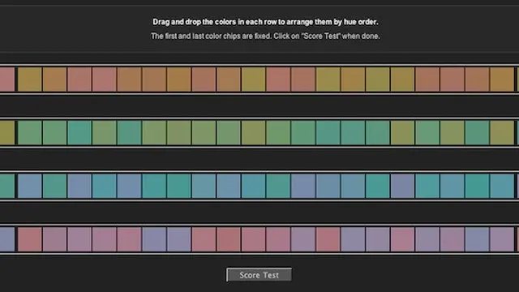Pick the sixth full chip in the second row
Image resolution: width=519 pixels, height=292 pixels.
[x=154, y=133]
